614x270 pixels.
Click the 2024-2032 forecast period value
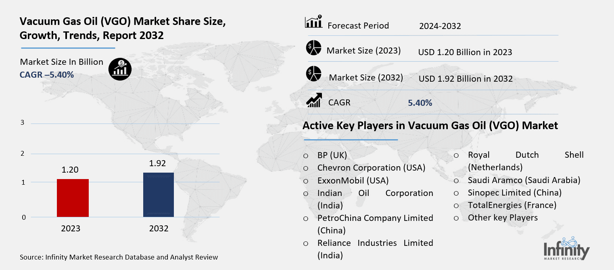pos(441,26)
